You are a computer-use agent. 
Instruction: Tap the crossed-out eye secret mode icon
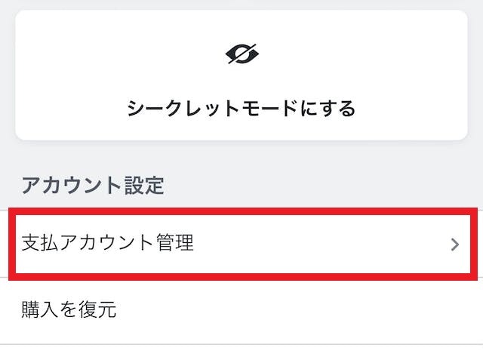pos(241,54)
